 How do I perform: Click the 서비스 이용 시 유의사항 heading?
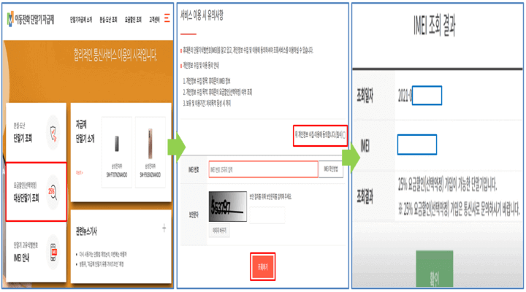(202, 15)
